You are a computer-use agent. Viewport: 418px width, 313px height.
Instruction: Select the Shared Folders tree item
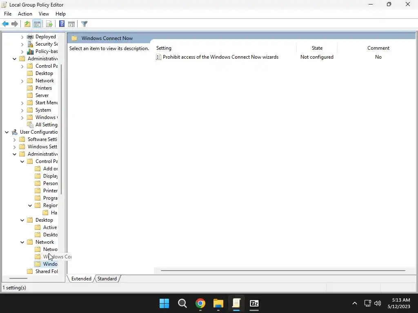[x=47, y=271]
